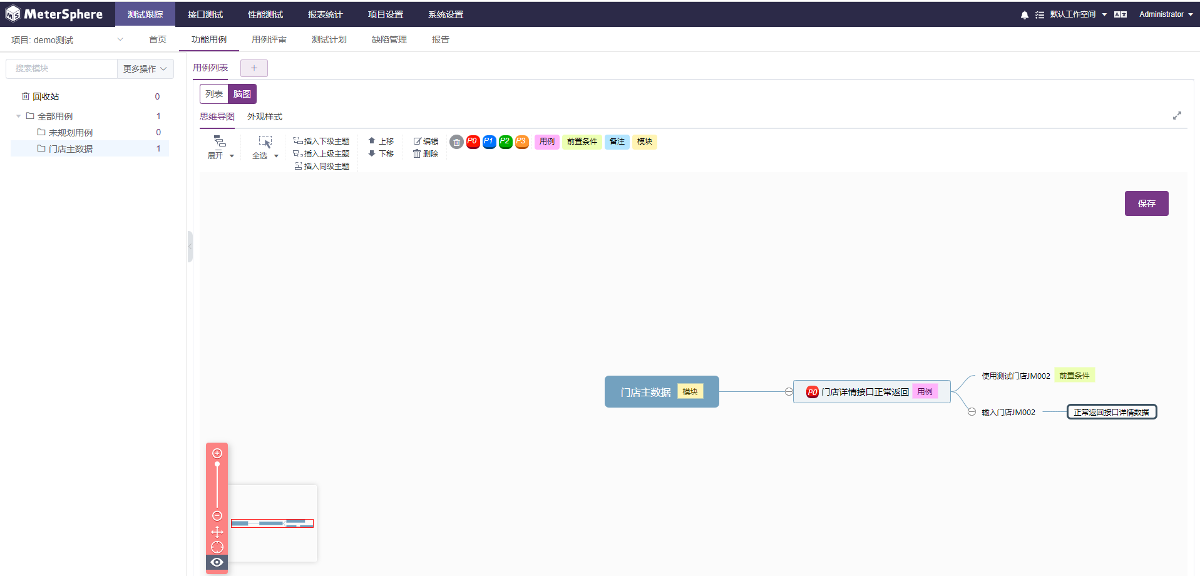Image resolution: width=1200 pixels, height=576 pixels.
Task: Click the 删除 delete tool
Action: [426, 153]
